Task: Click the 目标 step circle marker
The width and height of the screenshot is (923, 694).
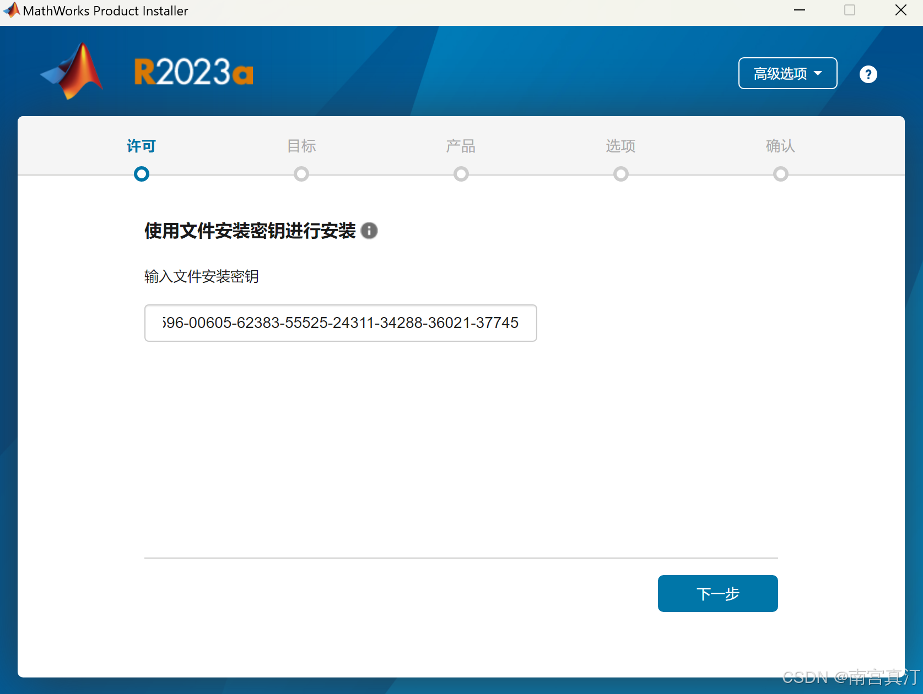Action: pos(301,174)
